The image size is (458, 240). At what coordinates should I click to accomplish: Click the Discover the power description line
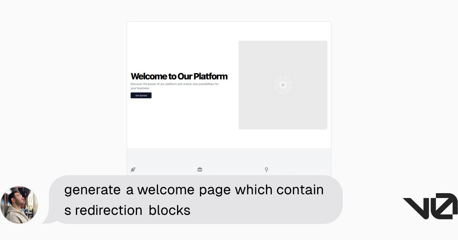[x=174, y=84]
